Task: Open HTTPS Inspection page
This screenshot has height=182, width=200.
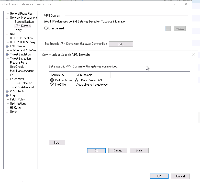Action: tap(21, 38)
